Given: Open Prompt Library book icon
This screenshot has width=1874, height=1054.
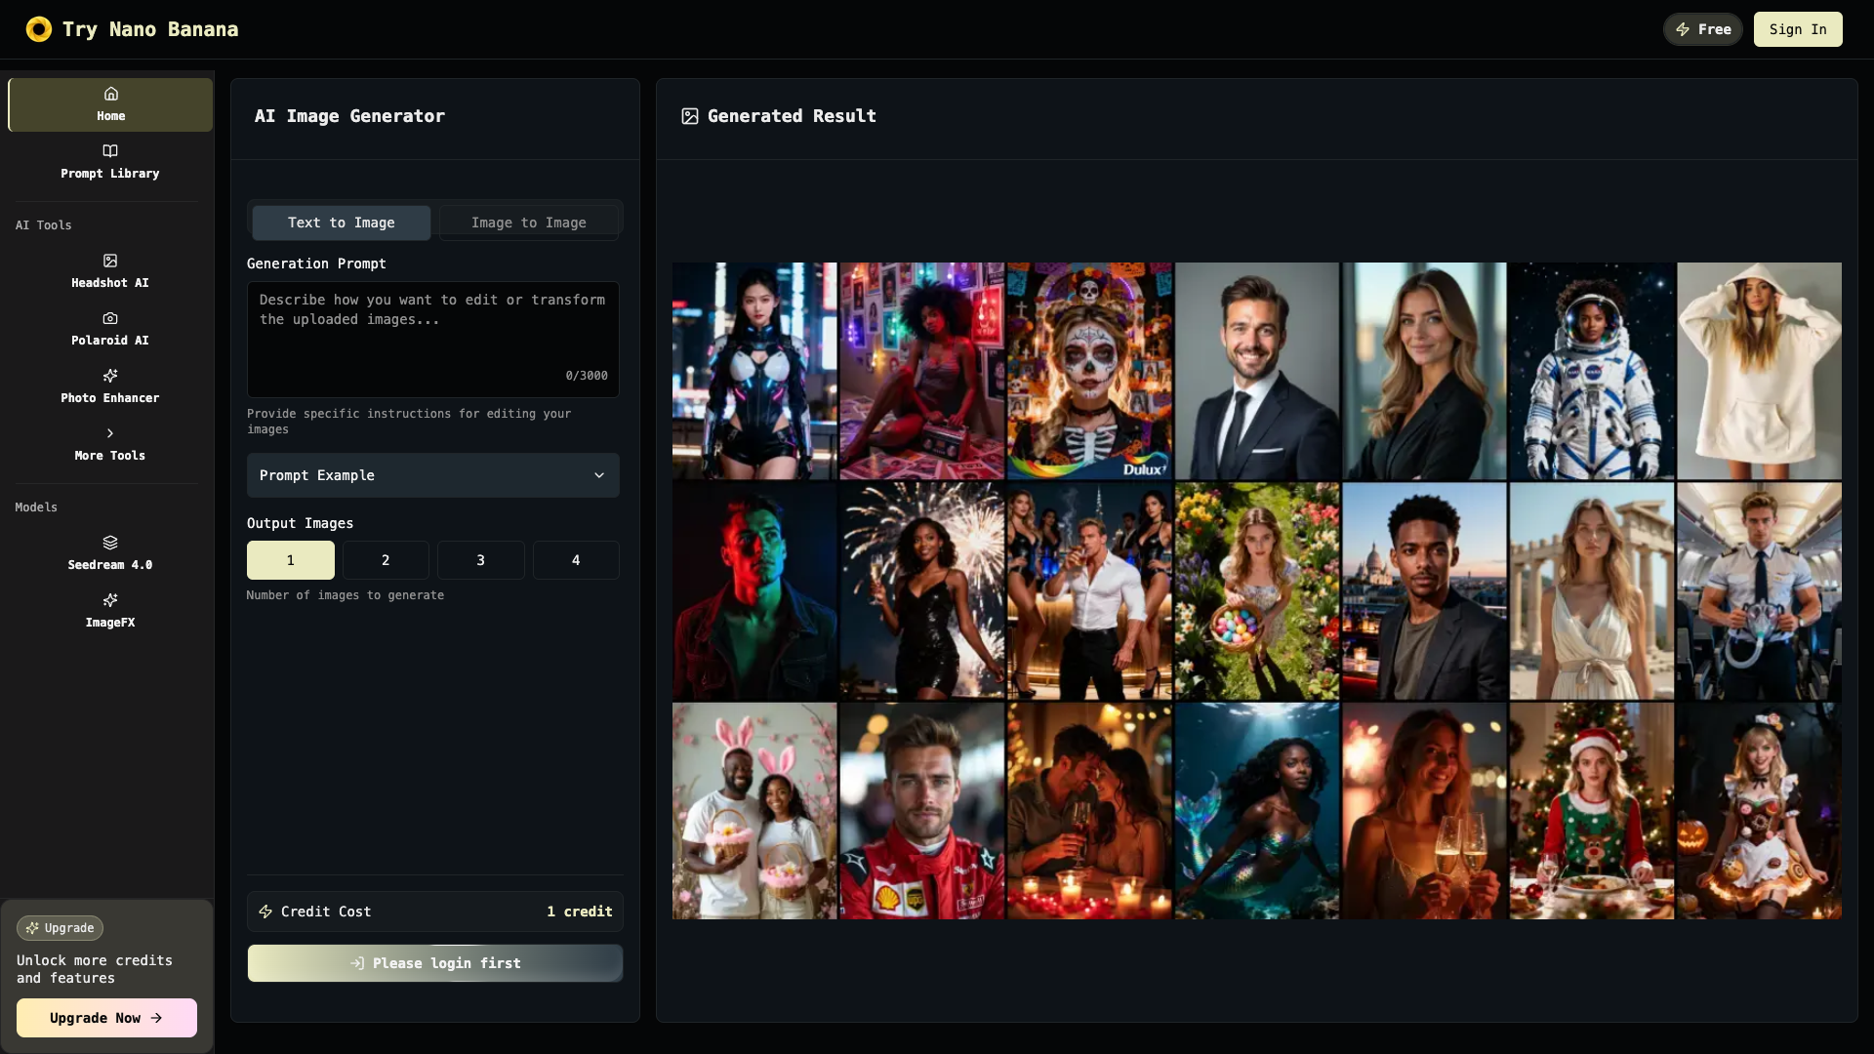Looking at the screenshot, I should coord(110,151).
